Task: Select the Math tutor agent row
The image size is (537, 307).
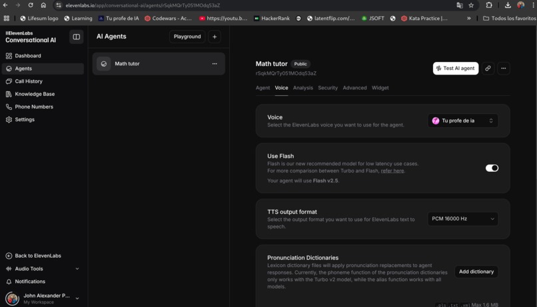Action: [159, 64]
